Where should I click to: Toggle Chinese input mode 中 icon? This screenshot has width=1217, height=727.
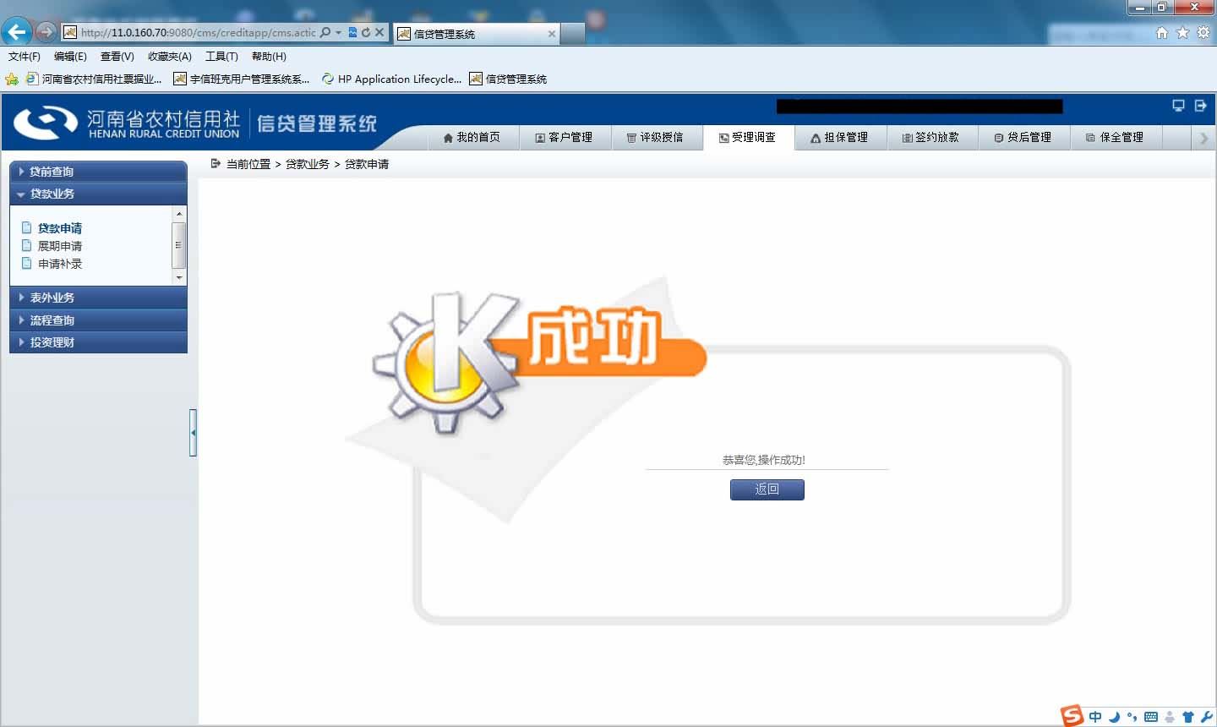click(x=1095, y=717)
